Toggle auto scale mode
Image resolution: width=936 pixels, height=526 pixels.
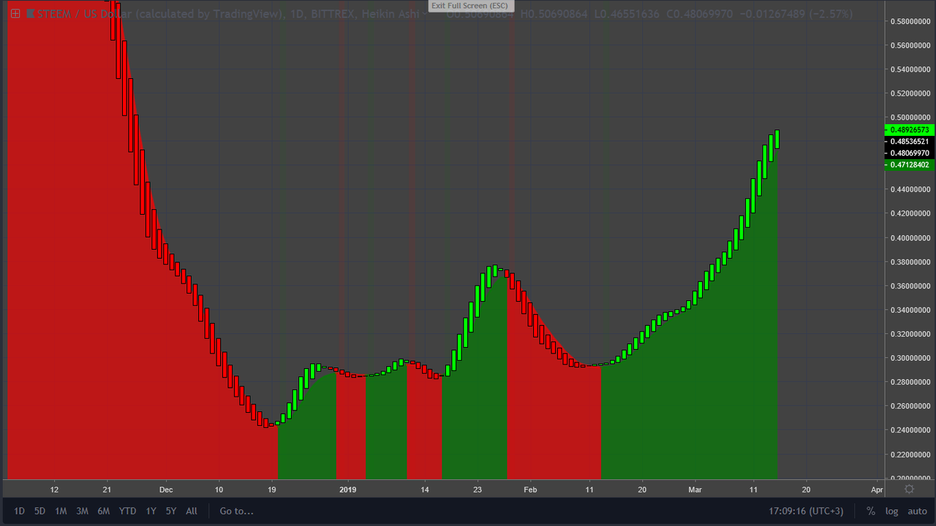tap(917, 511)
